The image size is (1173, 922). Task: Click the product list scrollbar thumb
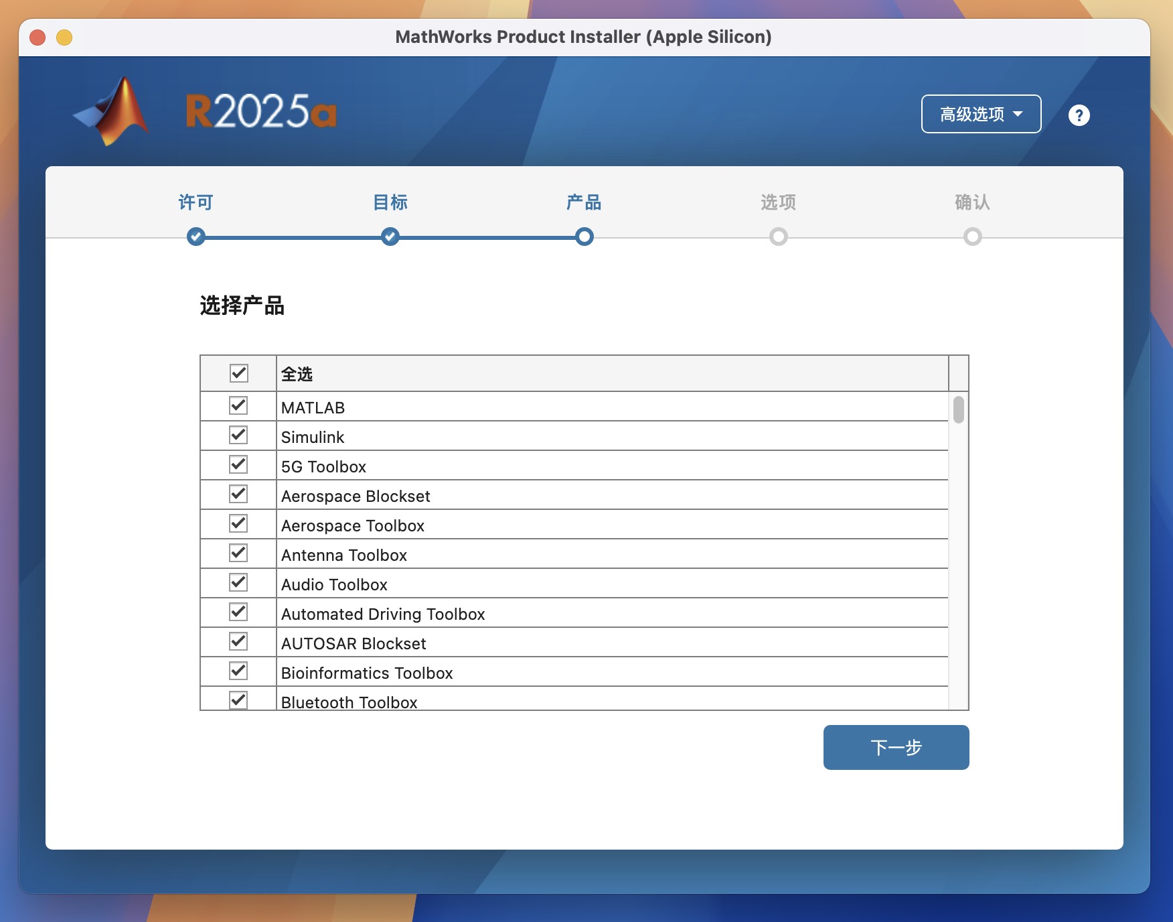(x=958, y=409)
